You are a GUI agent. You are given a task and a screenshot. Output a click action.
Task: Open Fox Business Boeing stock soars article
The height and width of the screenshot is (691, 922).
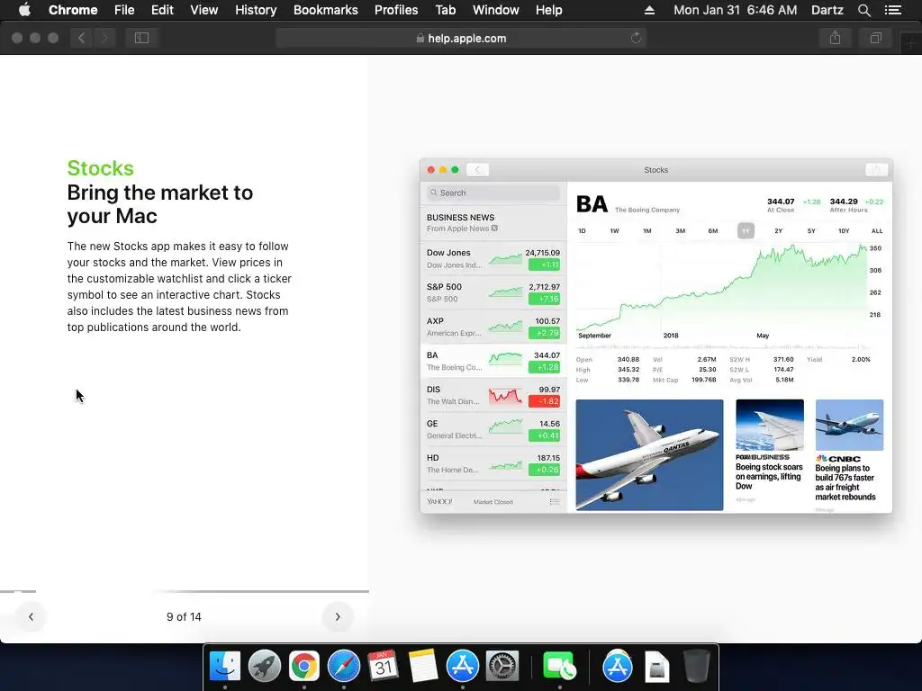tap(769, 450)
